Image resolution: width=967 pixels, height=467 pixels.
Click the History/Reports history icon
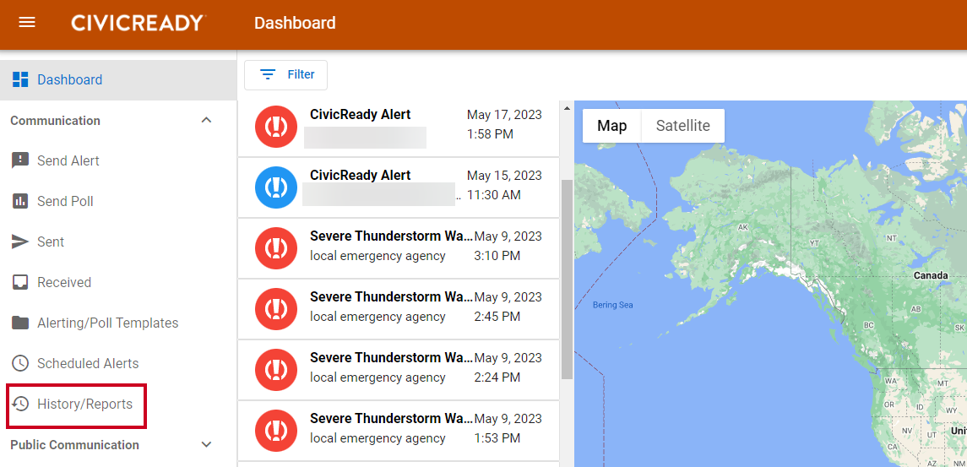[x=20, y=404]
